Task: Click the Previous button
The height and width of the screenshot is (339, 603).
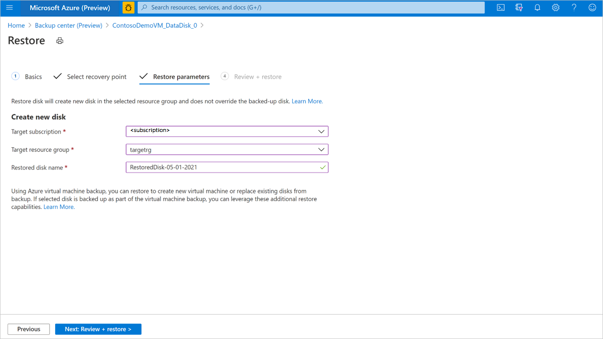Action: (x=29, y=329)
